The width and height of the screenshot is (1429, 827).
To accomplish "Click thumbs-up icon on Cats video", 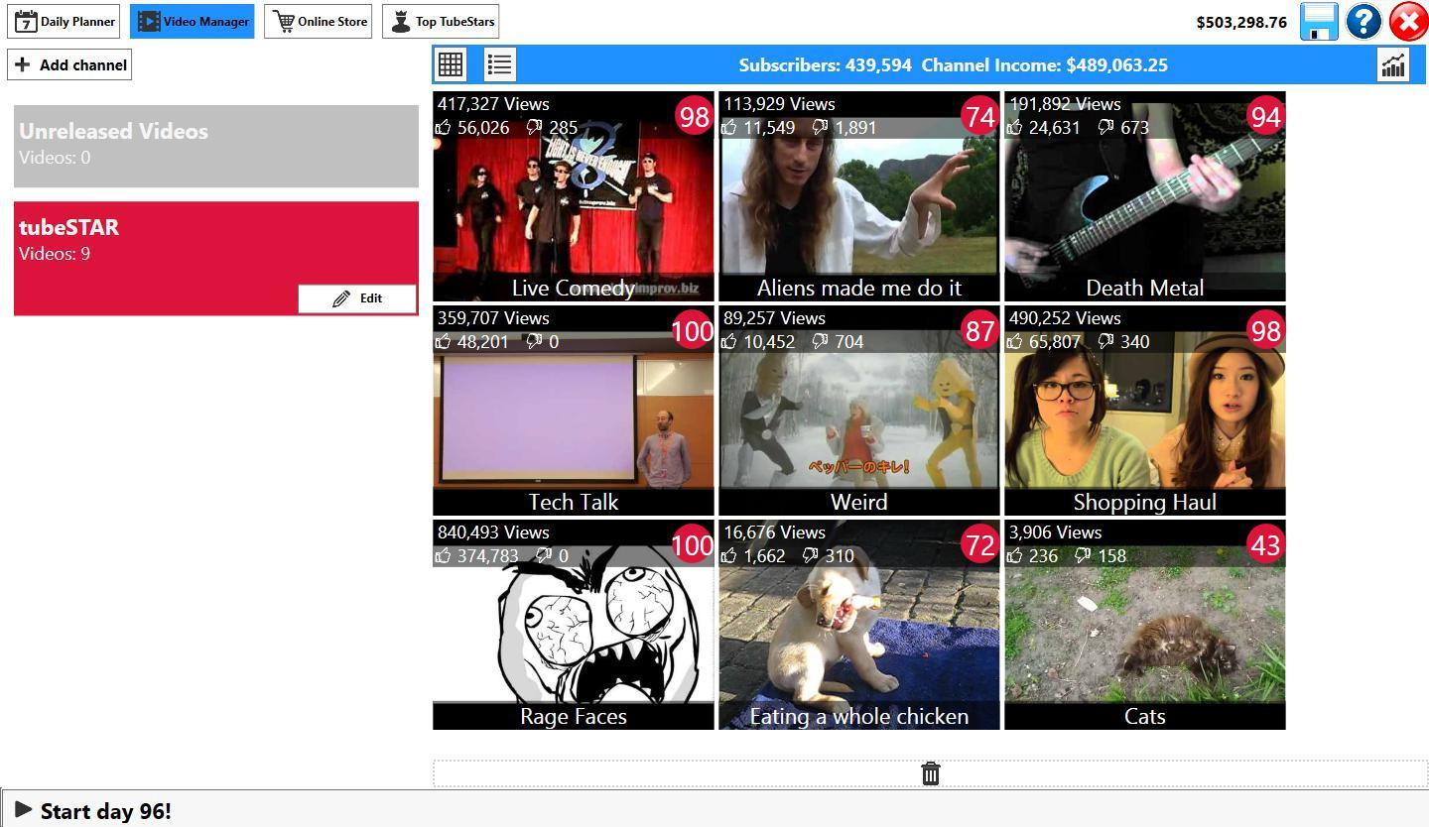I will (x=1015, y=555).
